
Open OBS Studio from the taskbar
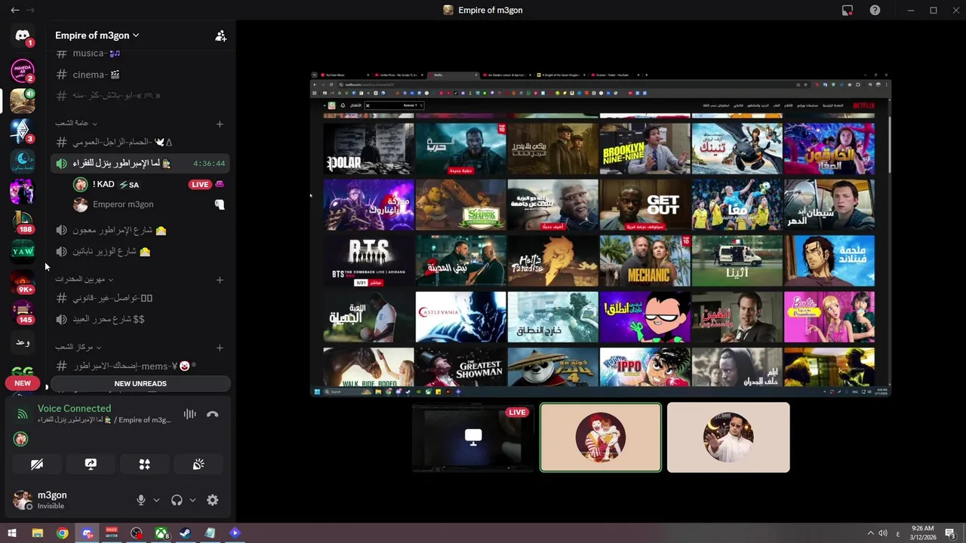pos(136,533)
